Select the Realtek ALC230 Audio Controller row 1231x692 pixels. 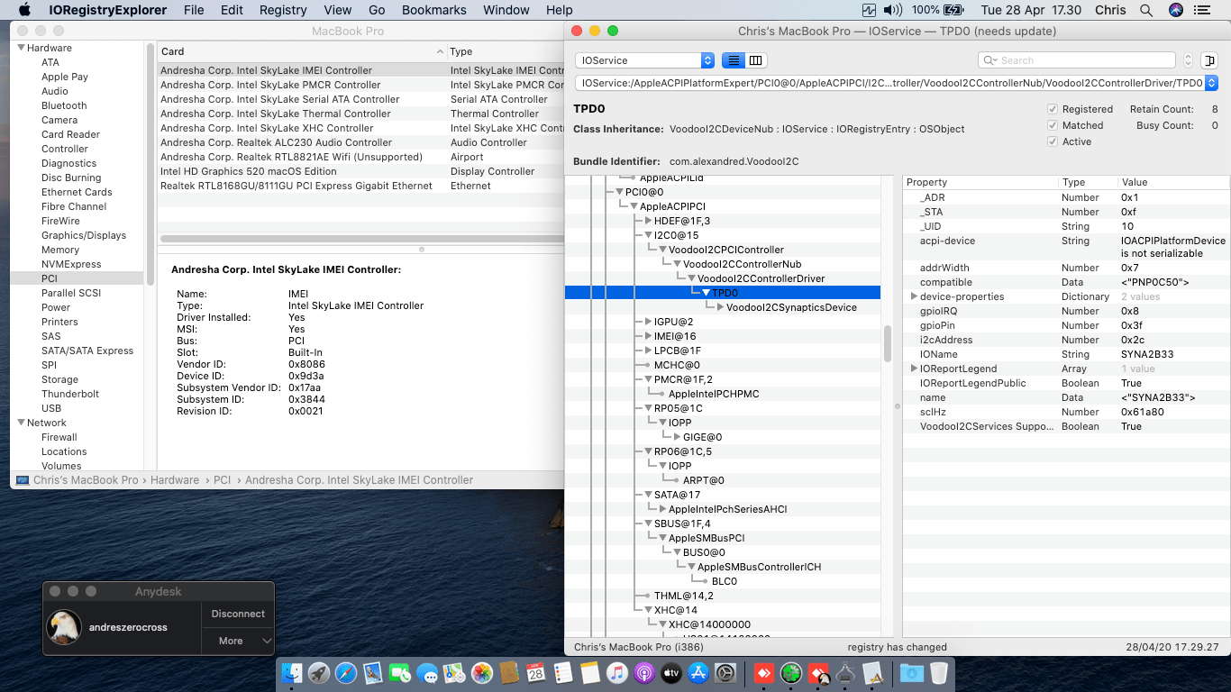tap(360, 142)
